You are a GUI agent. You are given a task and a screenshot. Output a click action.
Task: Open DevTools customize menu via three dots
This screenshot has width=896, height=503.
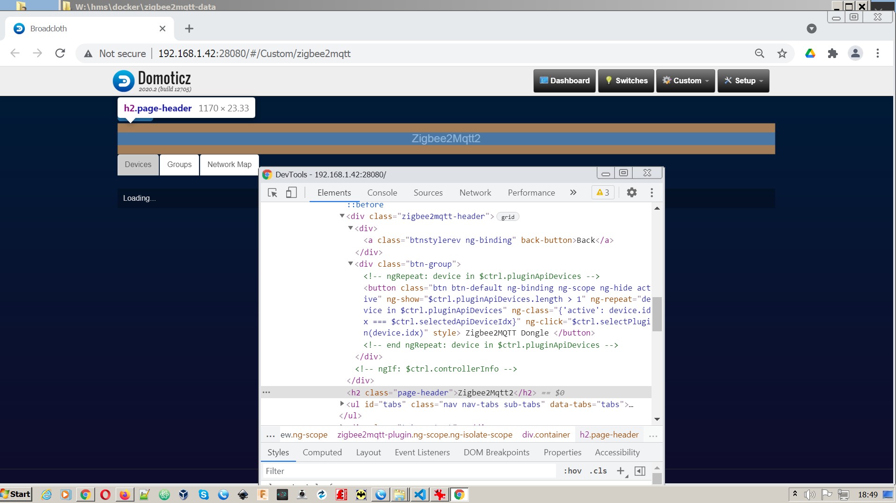[x=651, y=192]
